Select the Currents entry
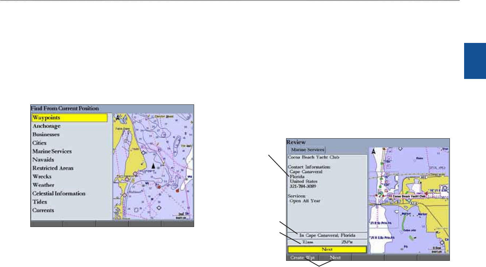 pyautogui.click(x=43, y=210)
